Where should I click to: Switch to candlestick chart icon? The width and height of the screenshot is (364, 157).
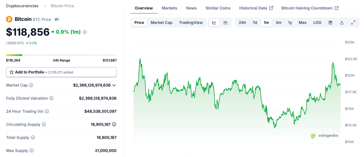tap(225, 22)
